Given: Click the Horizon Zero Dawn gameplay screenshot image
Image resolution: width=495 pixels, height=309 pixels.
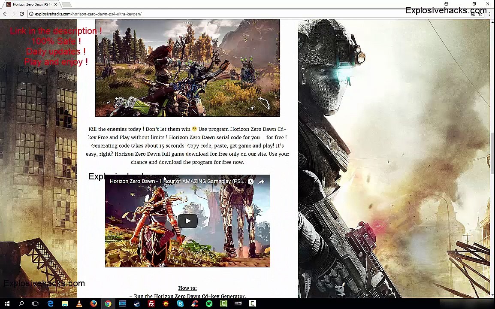Looking at the screenshot, I should [187, 68].
